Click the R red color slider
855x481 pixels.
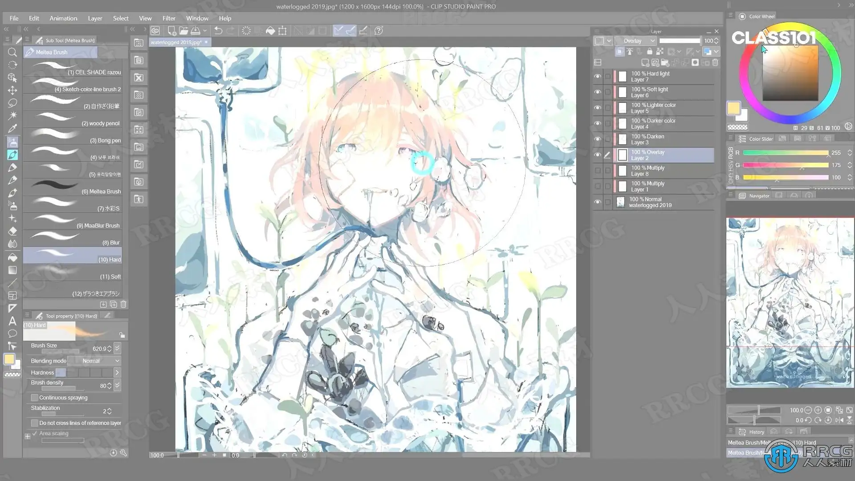click(x=786, y=153)
